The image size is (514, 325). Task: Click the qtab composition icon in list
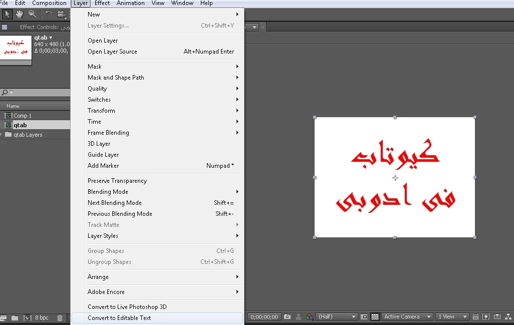8,125
